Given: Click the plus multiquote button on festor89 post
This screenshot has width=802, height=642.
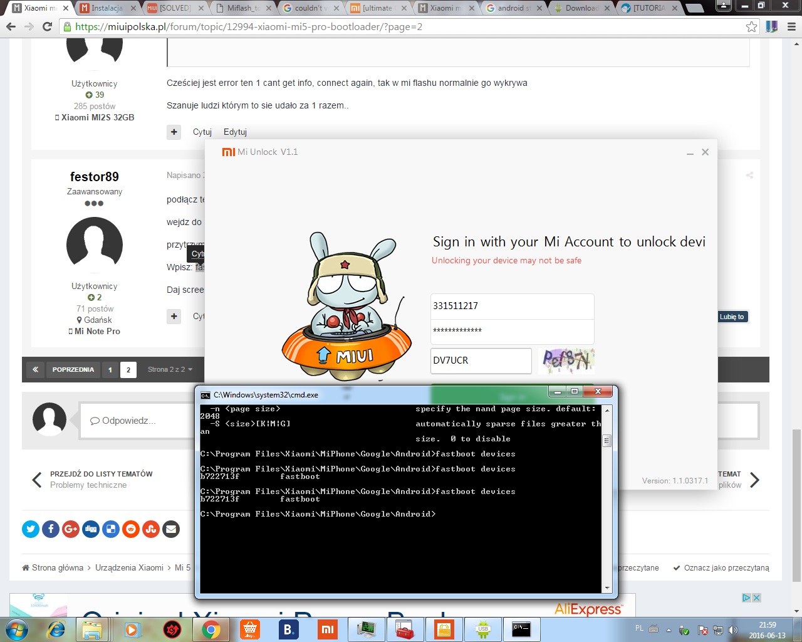Looking at the screenshot, I should point(174,316).
